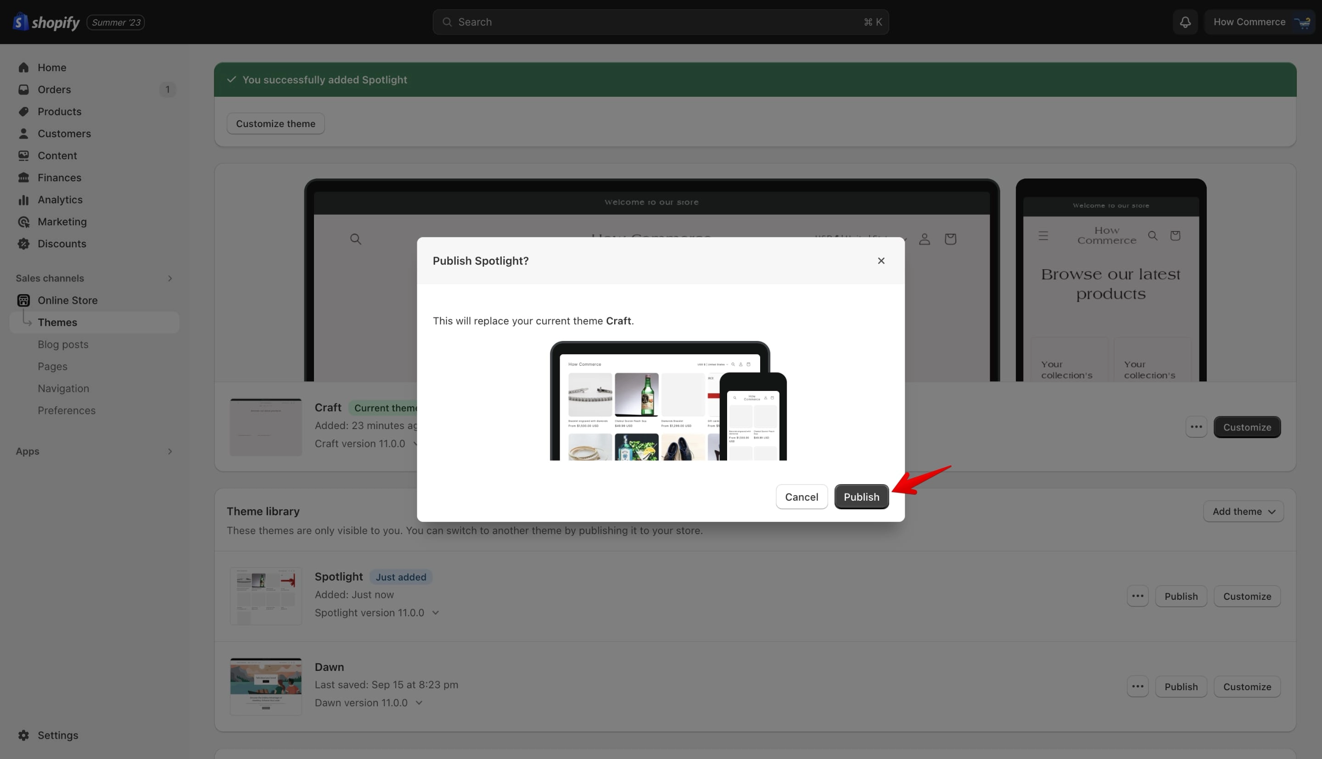Viewport: 1322px width, 759px height.
Task: Click Publish in Dawn row
Action: coord(1181,686)
